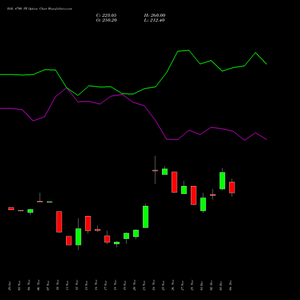Click the long-wick doji candle for 24 Nov
The width and height of the screenshot is (300, 300).
tap(155, 170)
